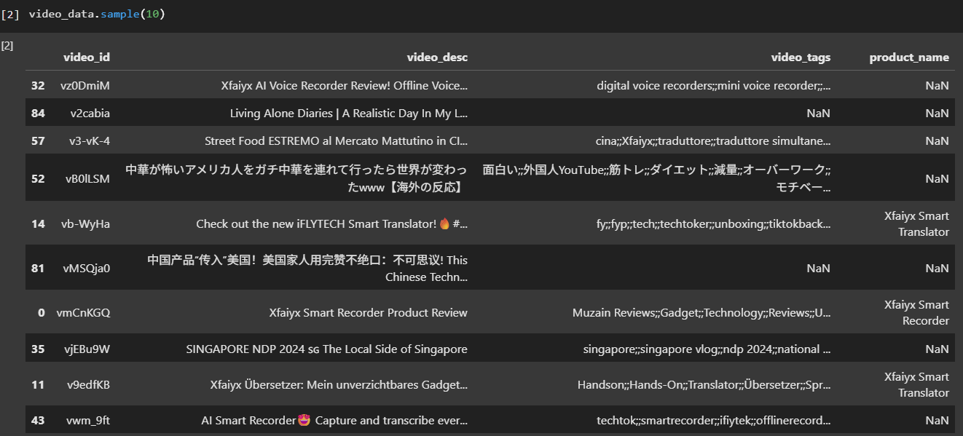Viewport: 963px width, 436px height.
Task: Select row index 11
Action: (x=38, y=385)
